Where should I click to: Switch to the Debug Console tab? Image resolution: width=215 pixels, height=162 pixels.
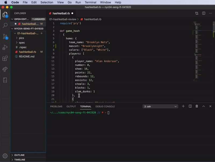click(105, 106)
